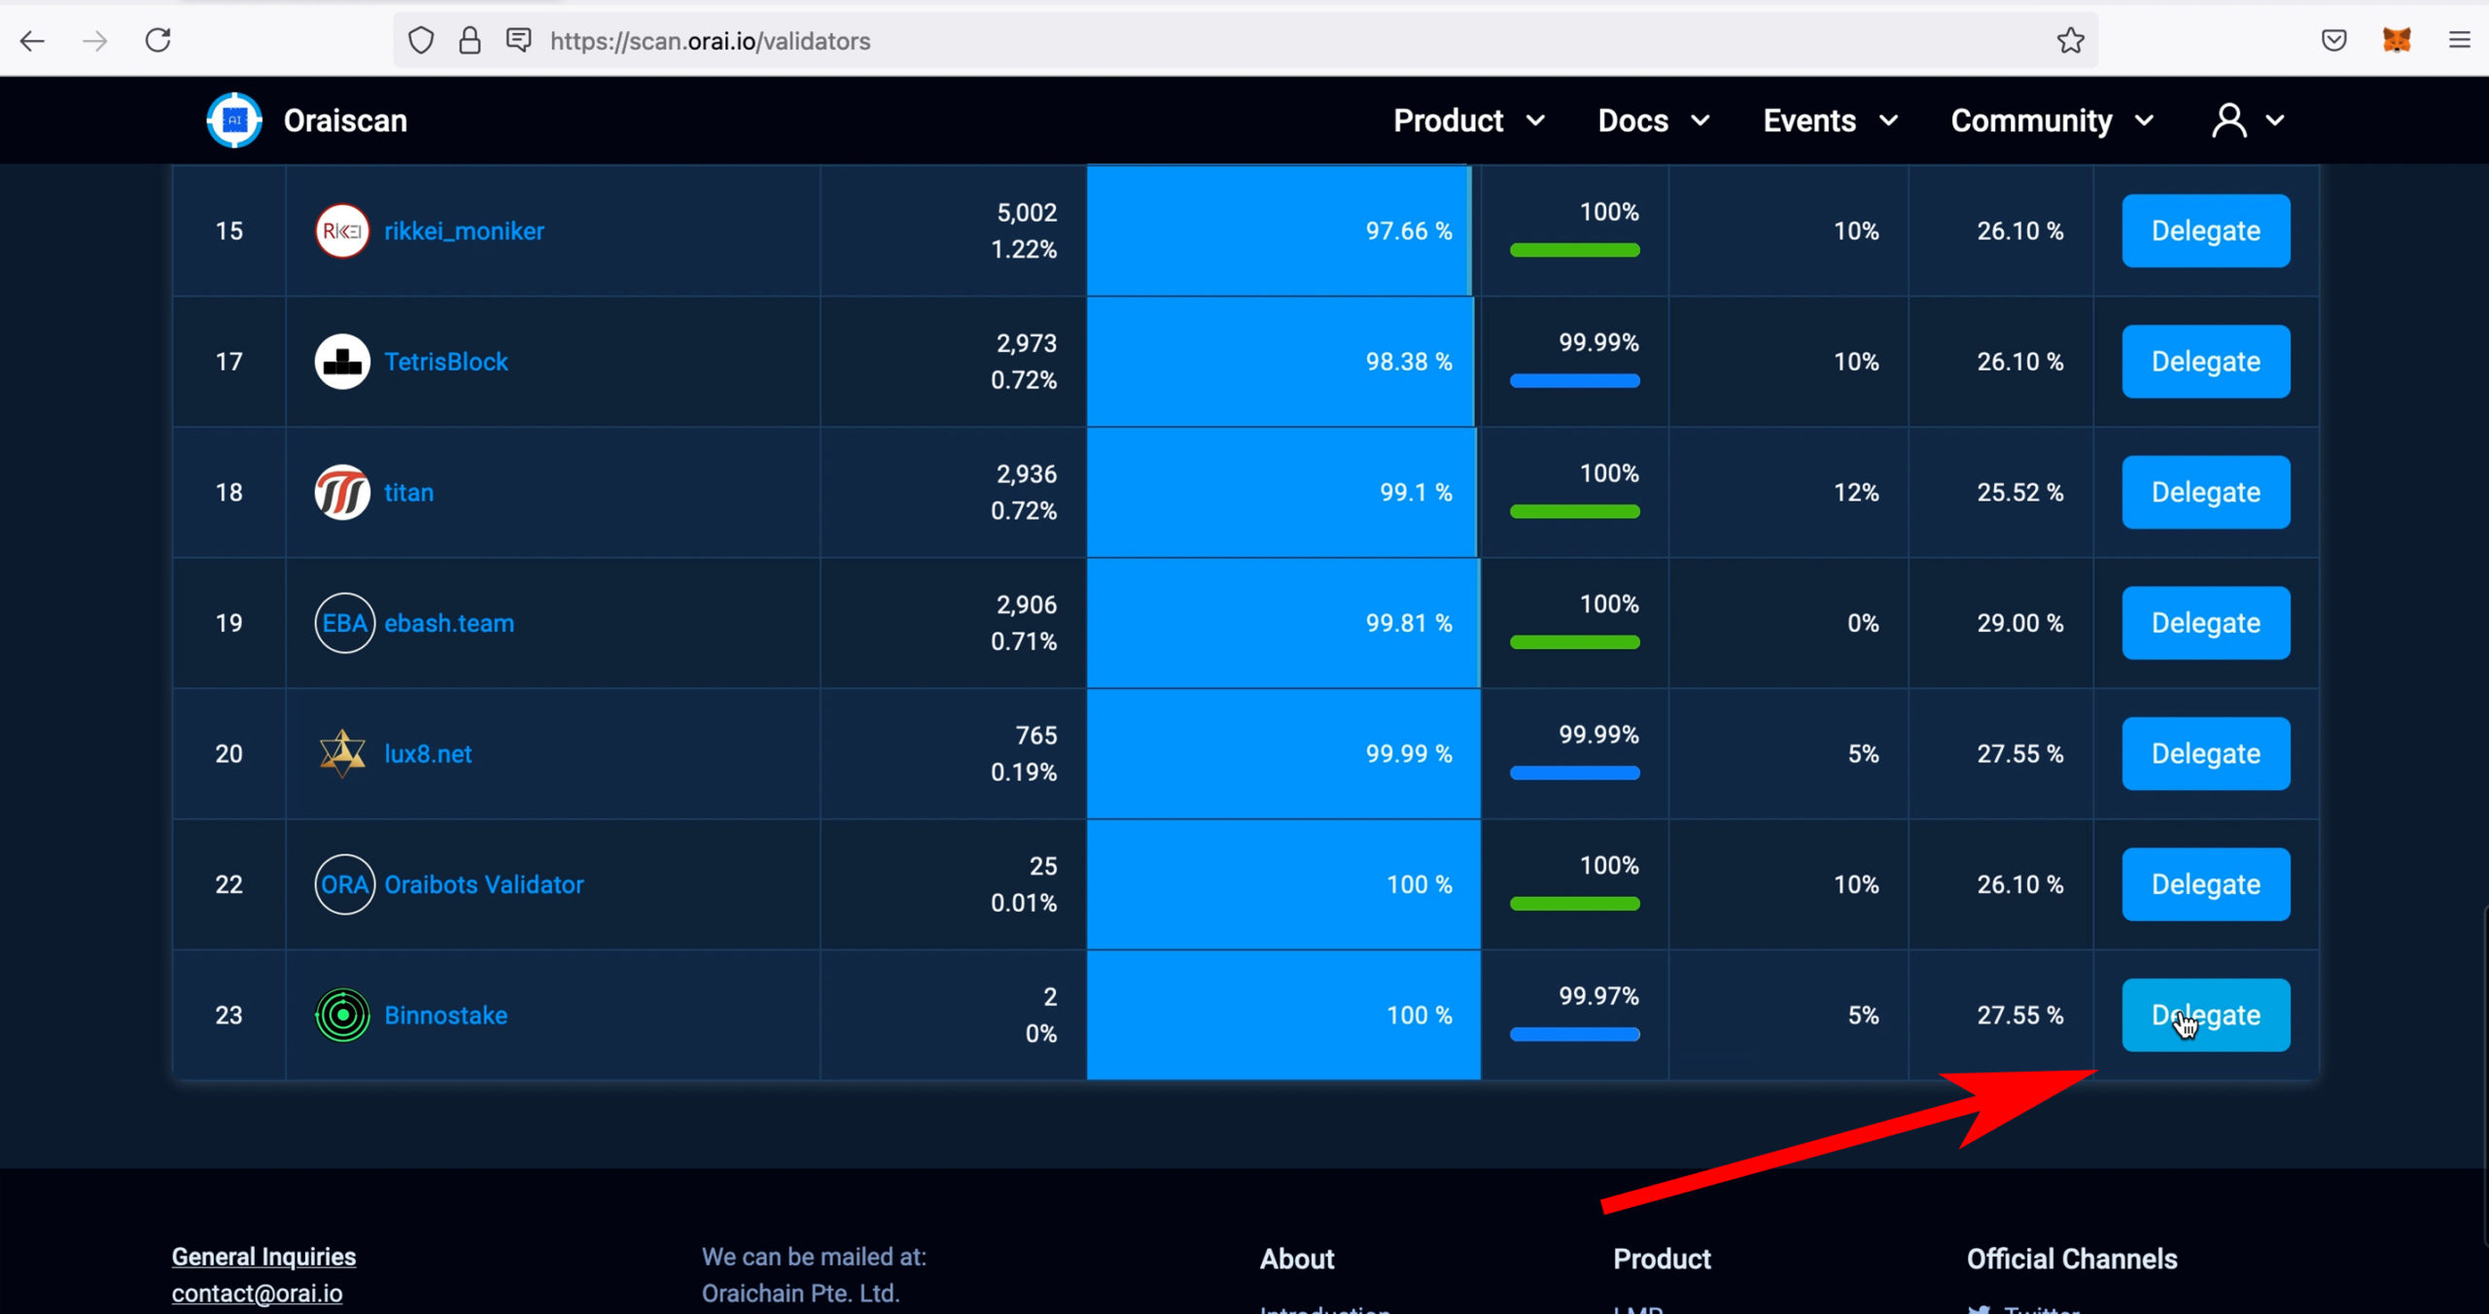The height and width of the screenshot is (1314, 2489).
Task: Click the 765 voting power for lux8.net
Action: [1035, 736]
